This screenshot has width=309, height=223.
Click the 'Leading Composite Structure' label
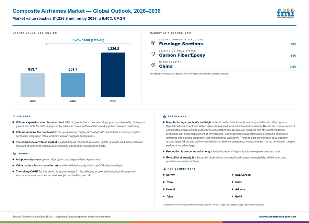click(181, 39)
